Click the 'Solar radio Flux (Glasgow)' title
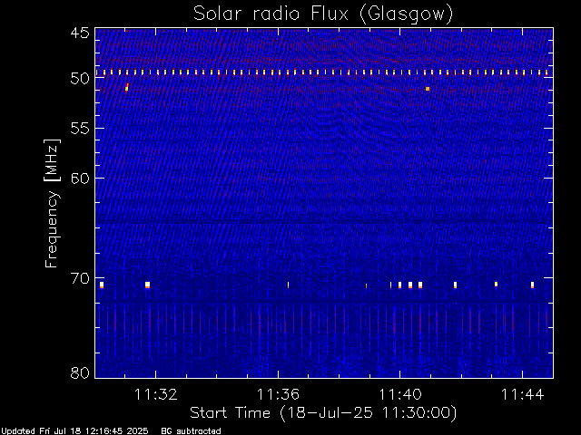The width and height of the screenshot is (581, 435). click(323, 14)
